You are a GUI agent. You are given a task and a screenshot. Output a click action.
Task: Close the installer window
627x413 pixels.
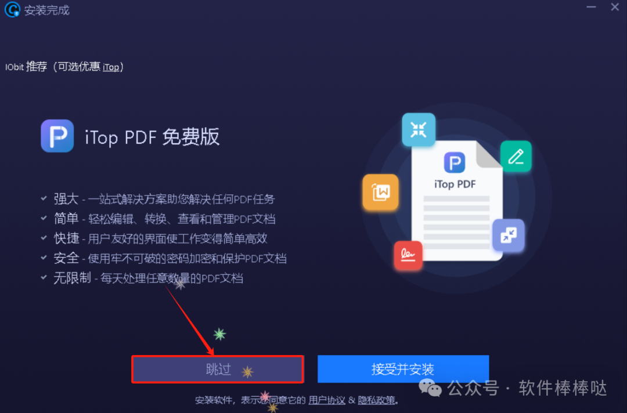click(615, 7)
